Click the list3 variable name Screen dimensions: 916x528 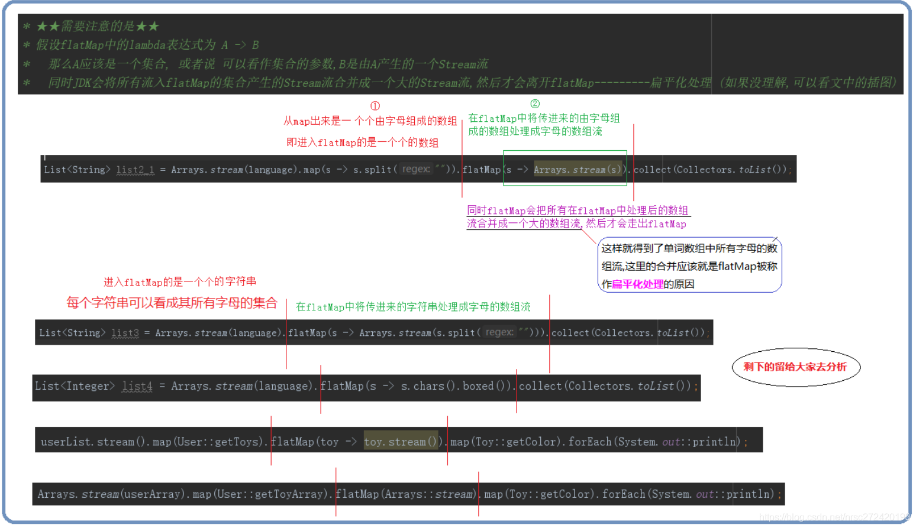click(125, 333)
